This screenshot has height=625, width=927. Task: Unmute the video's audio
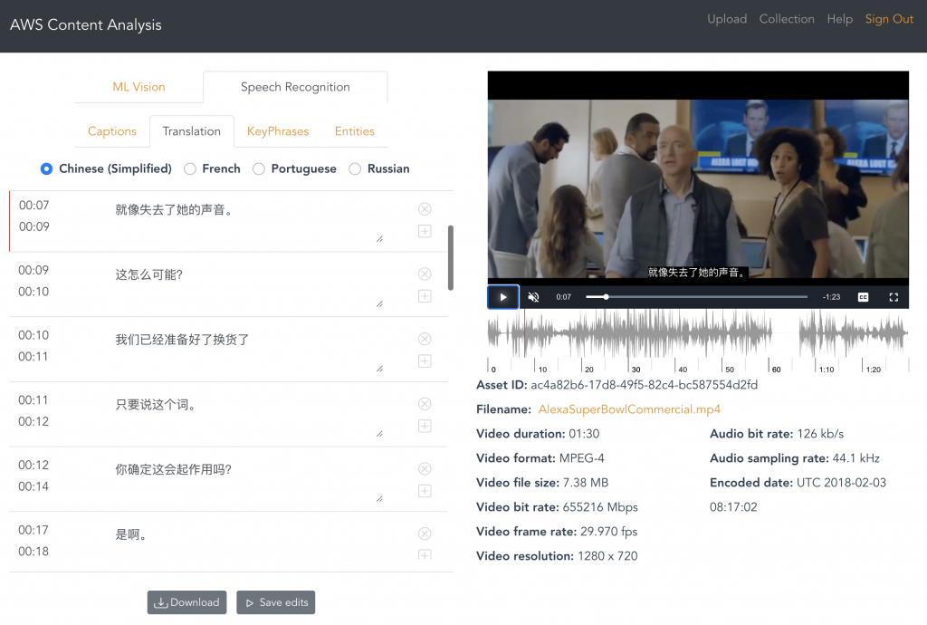tap(532, 296)
